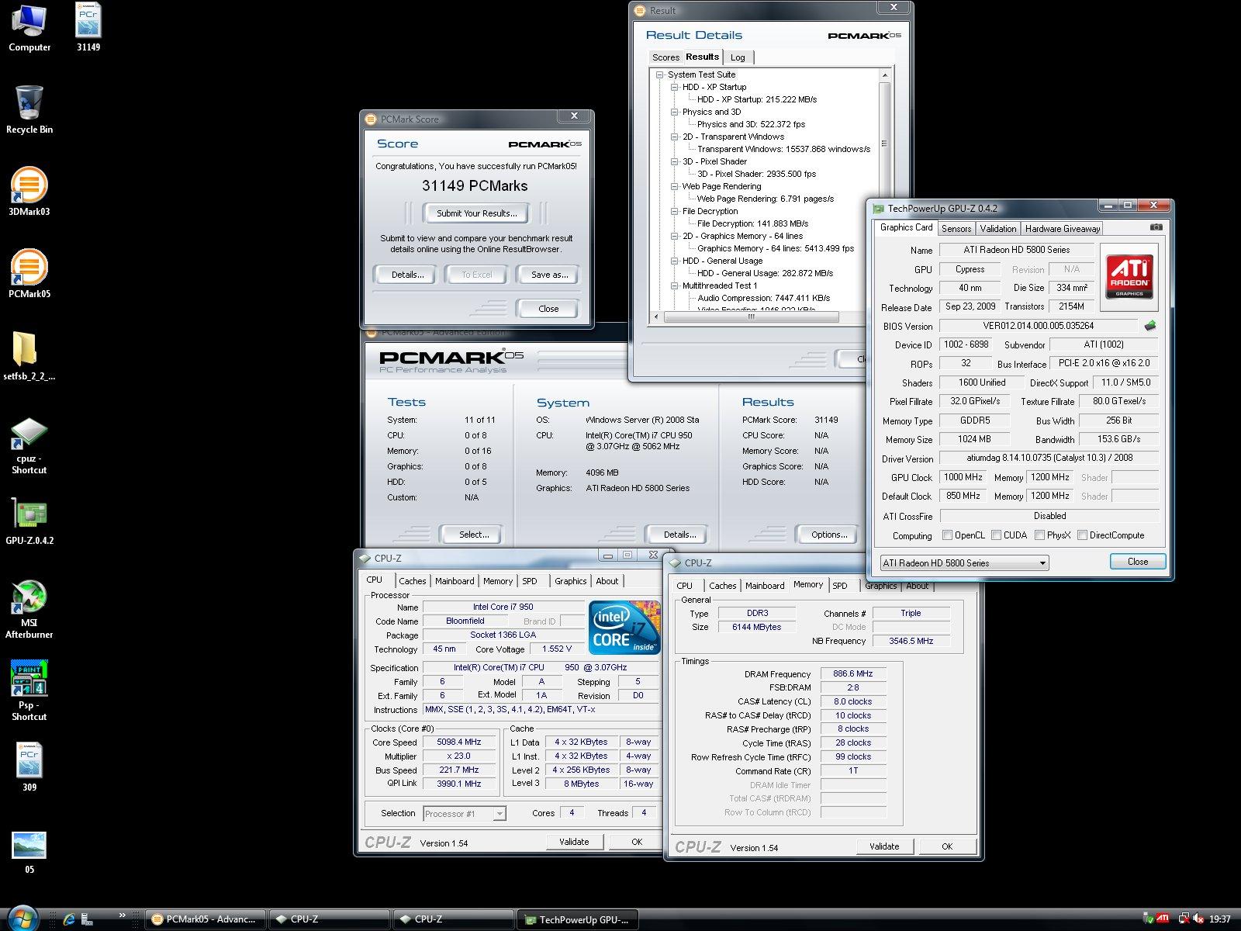The height and width of the screenshot is (931, 1241).
Task: Open the 31149 PCMark result file icon
Action: click(x=88, y=28)
